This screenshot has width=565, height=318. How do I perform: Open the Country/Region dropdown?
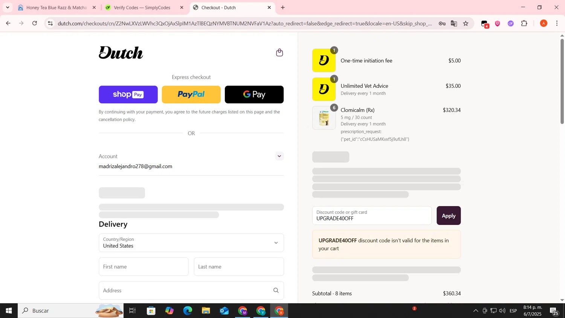(x=191, y=243)
